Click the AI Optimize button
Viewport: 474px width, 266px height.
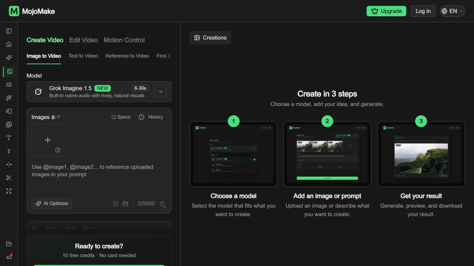point(52,204)
